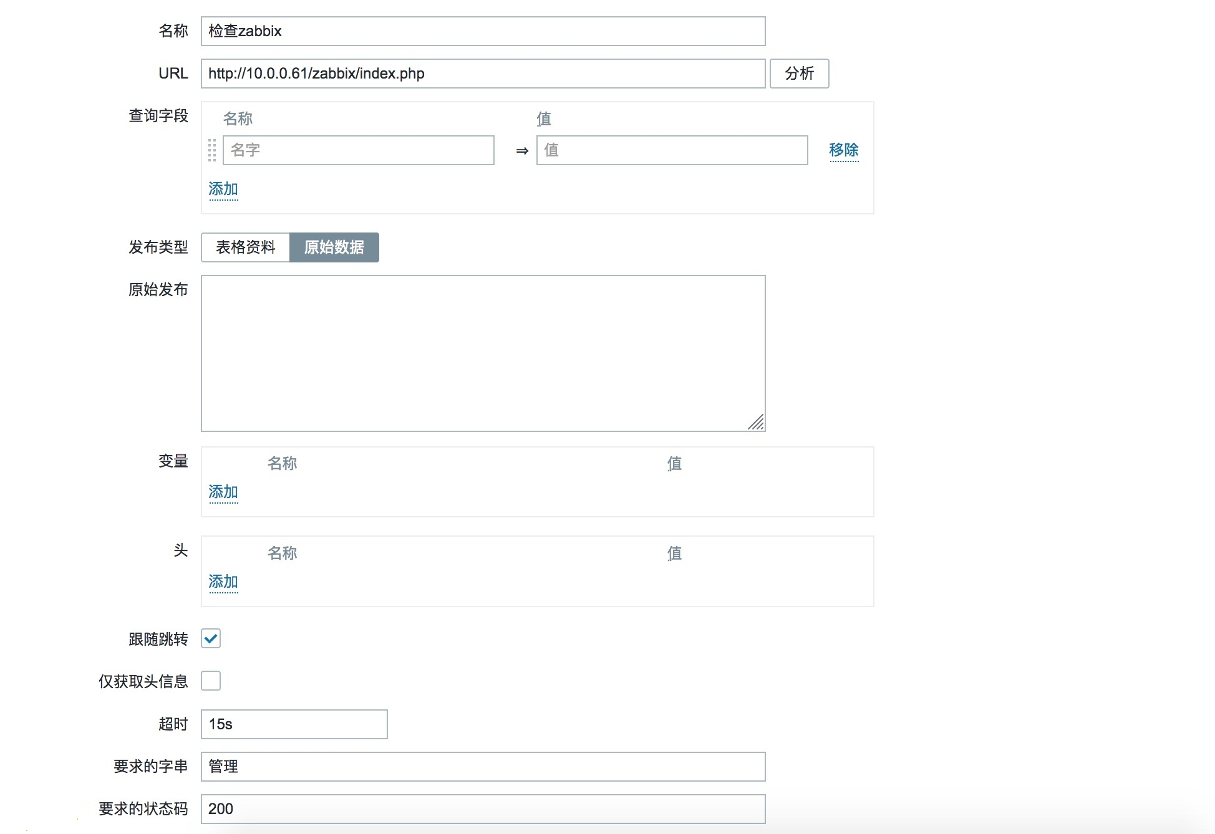This screenshot has width=1215, height=834.
Task: Click inside the 原始发布 textarea
Action: click(x=483, y=353)
